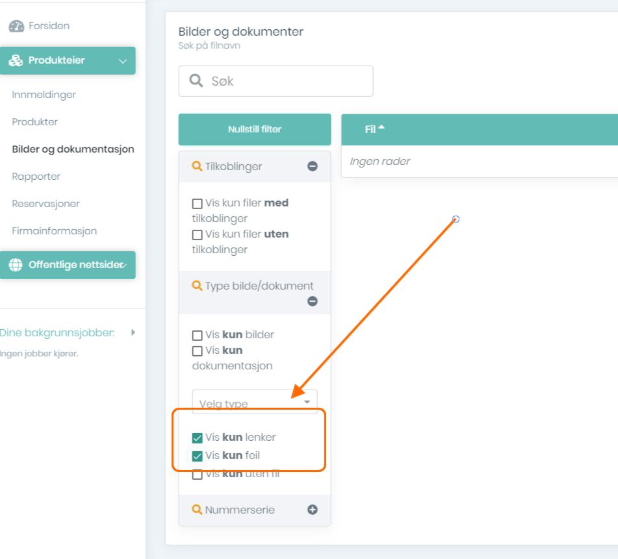Uncheck the Vis kun lenker checkbox
This screenshot has height=559, width=618.
click(198, 438)
